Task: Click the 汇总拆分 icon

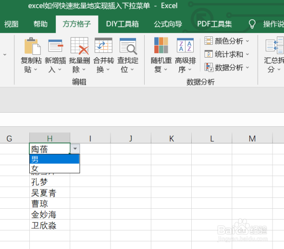Action: point(274,45)
